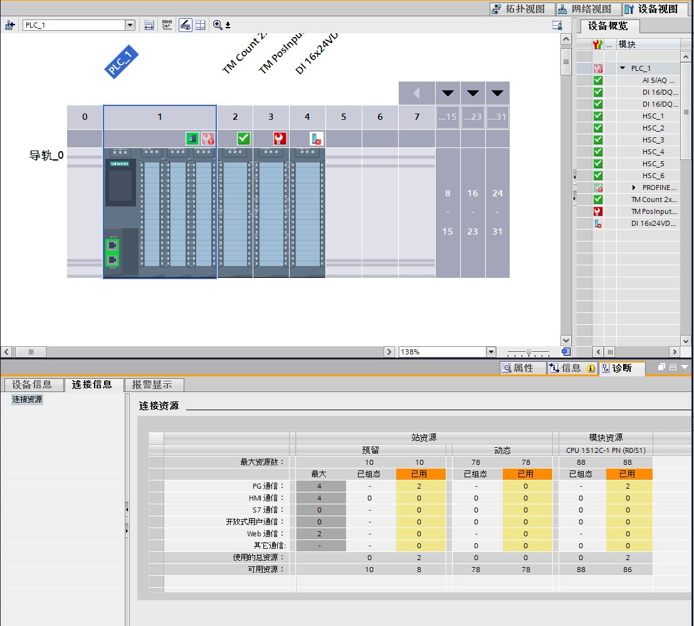Collapse the inspector window with the white triangle
This screenshot has height=626, width=694.
pyautogui.click(x=685, y=367)
